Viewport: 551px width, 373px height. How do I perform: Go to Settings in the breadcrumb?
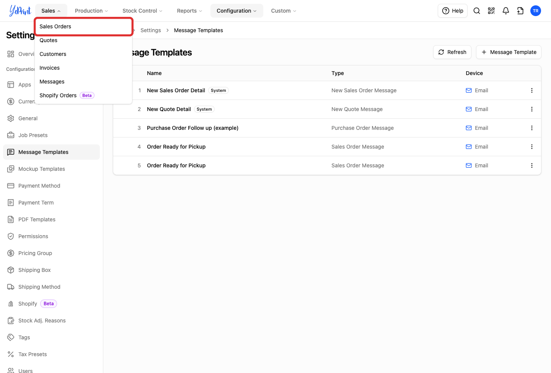tap(151, 30)
